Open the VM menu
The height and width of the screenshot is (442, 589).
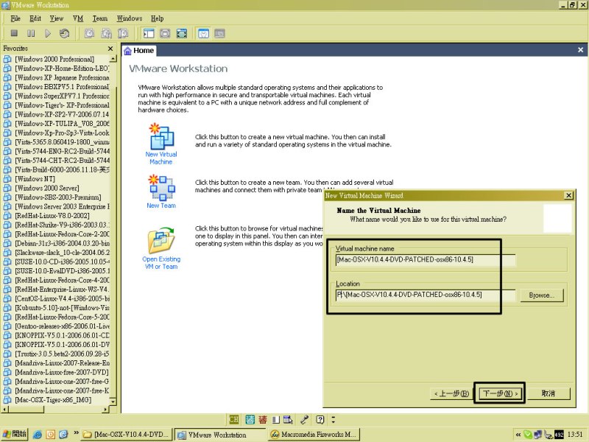point(78,18)
